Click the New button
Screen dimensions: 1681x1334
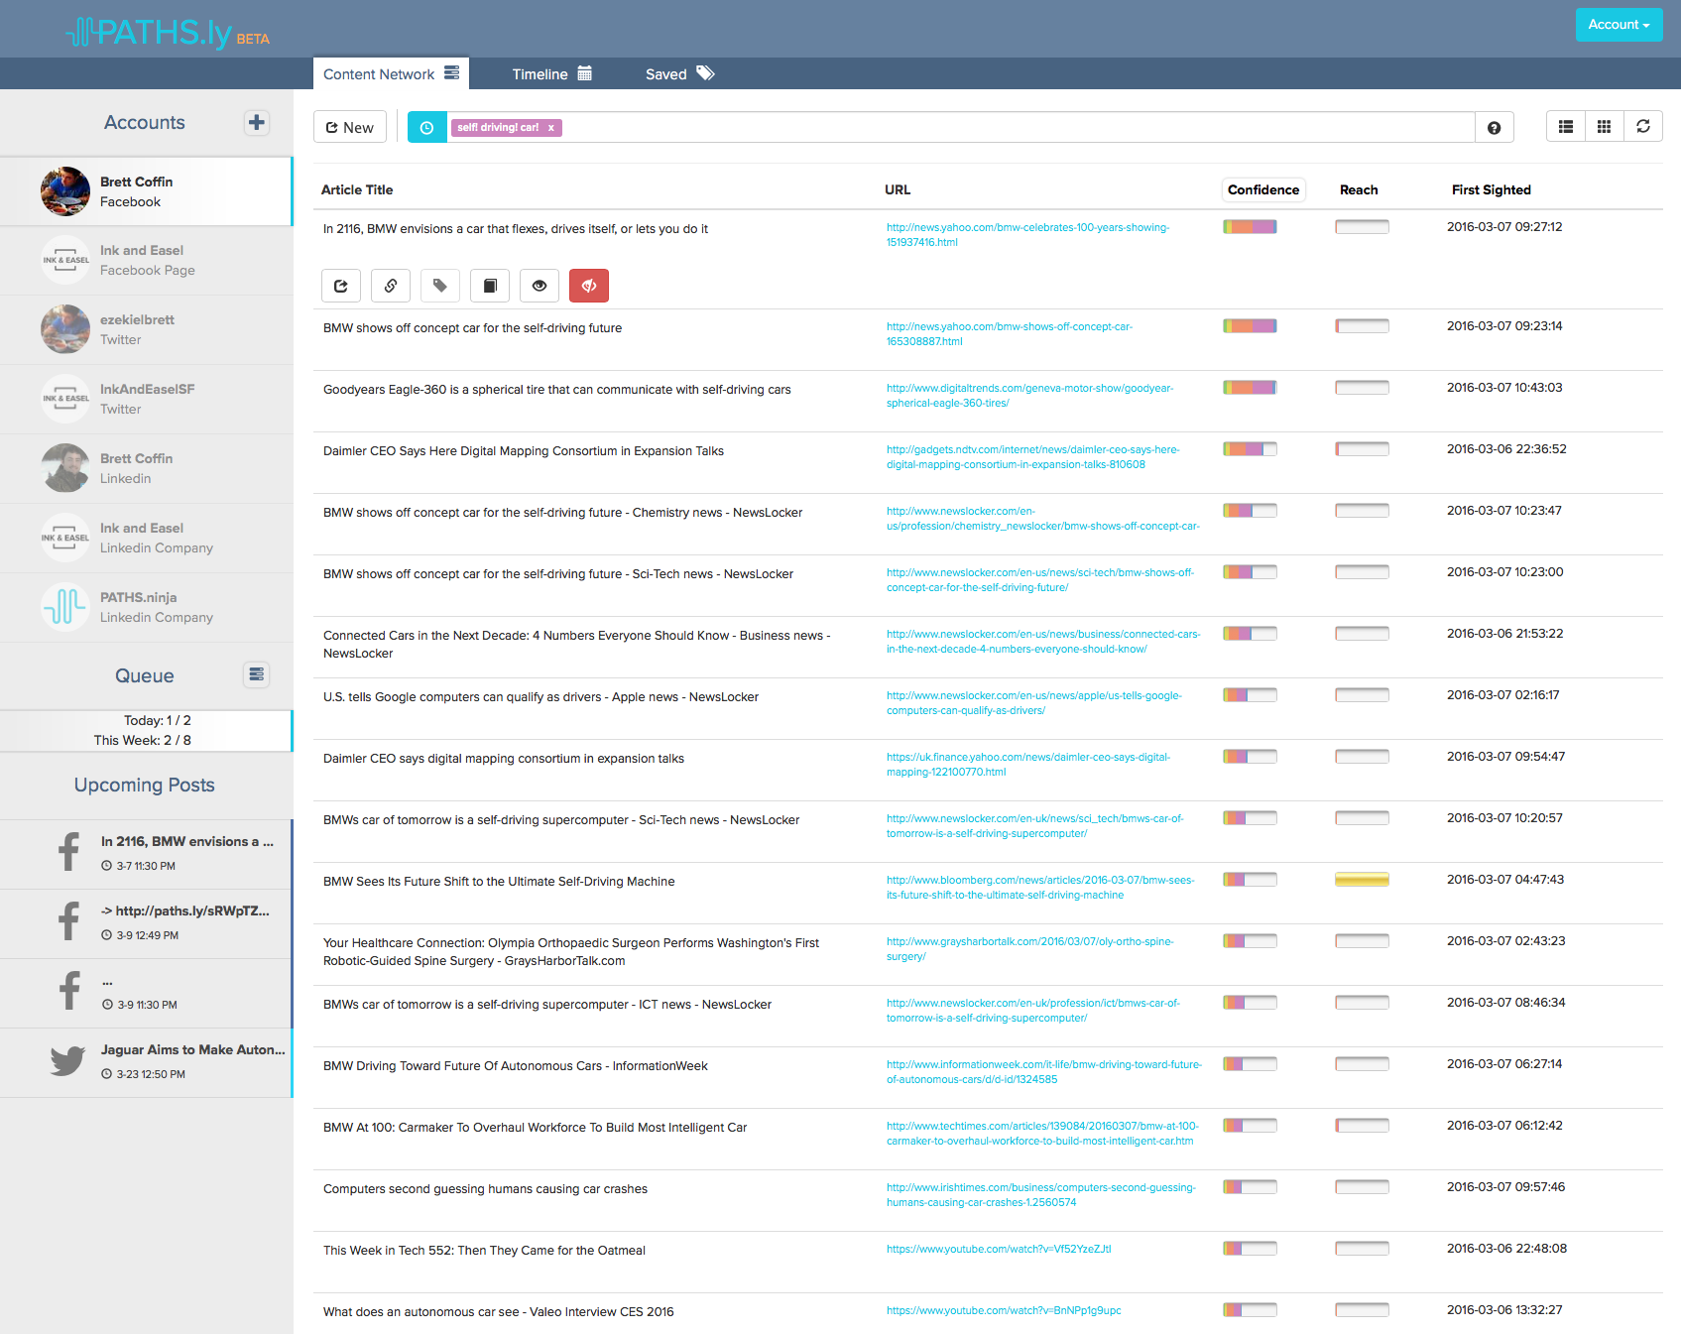coord(350,127)
